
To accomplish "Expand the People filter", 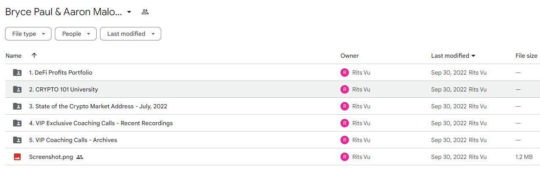I will click(x=76, y=34).
